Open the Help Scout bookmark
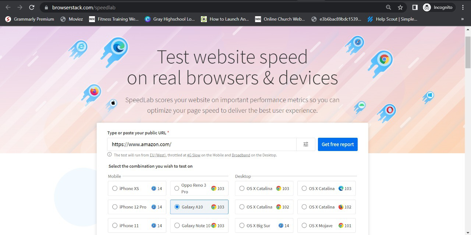 point(393,19)
